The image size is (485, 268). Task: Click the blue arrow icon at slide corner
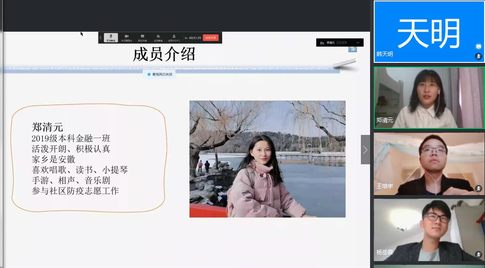353,49
